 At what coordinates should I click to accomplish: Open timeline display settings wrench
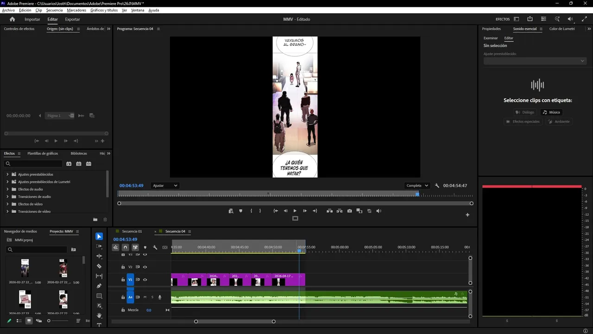(155, 247)
